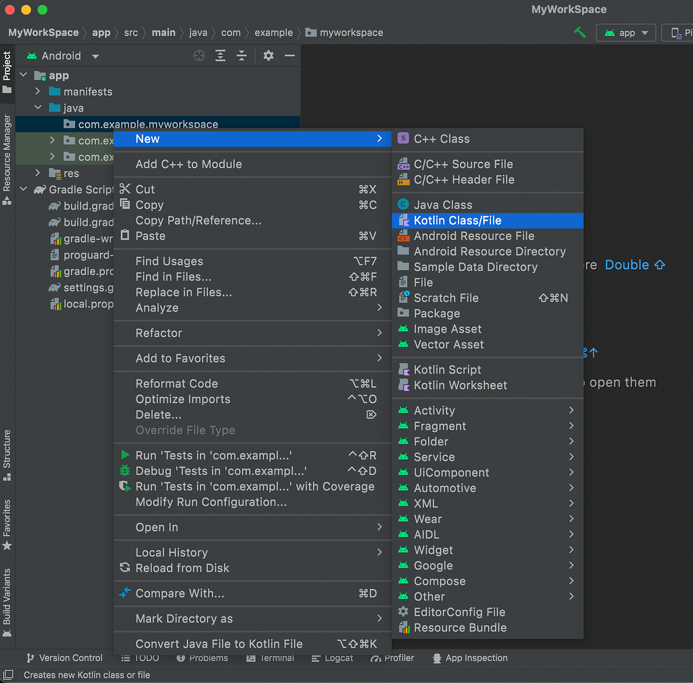Hide the Project panel with minus icon
Viewport: 693px width, 683px height.
tap(290, 55)
